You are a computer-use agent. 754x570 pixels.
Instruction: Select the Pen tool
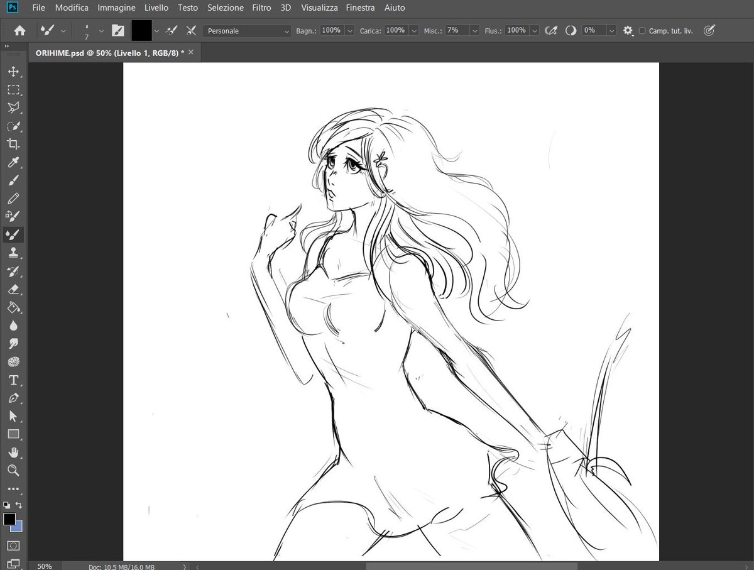[x=13, y=398]
